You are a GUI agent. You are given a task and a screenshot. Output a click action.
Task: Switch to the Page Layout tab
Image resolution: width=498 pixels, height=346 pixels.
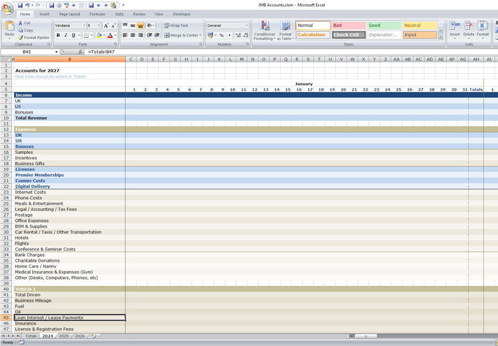pos(70,14)
